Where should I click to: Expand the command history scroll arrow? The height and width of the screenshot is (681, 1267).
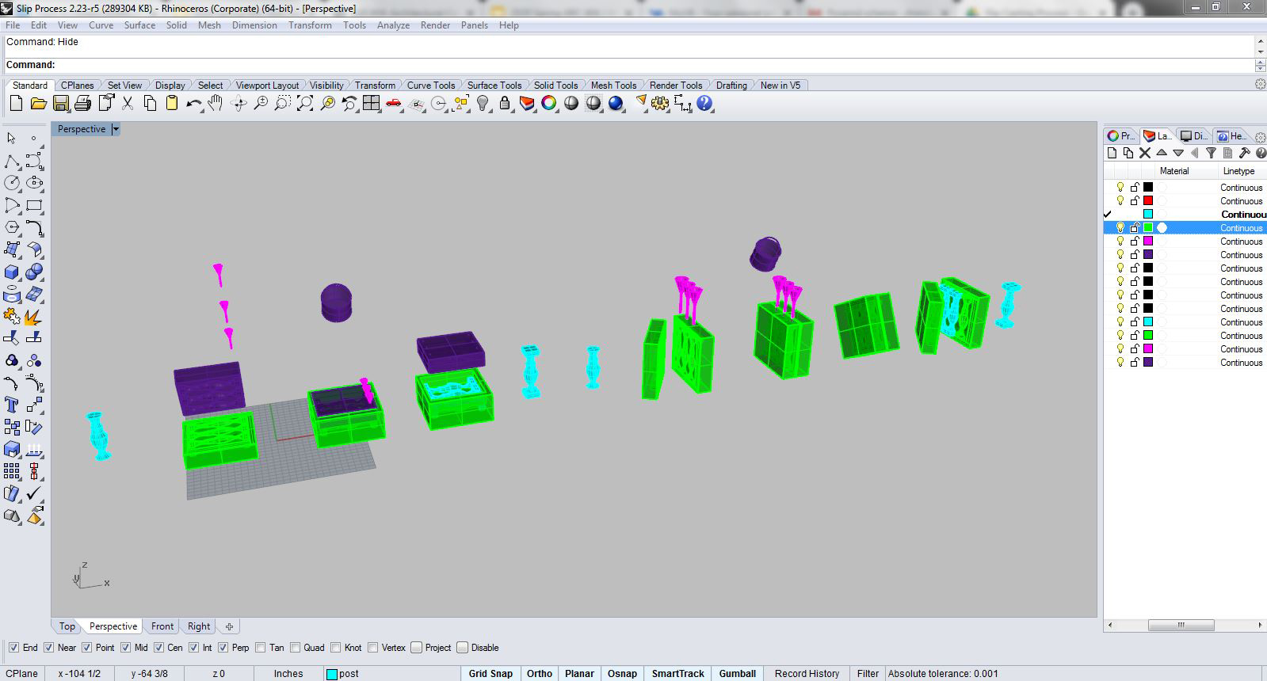pos(1260,41)
